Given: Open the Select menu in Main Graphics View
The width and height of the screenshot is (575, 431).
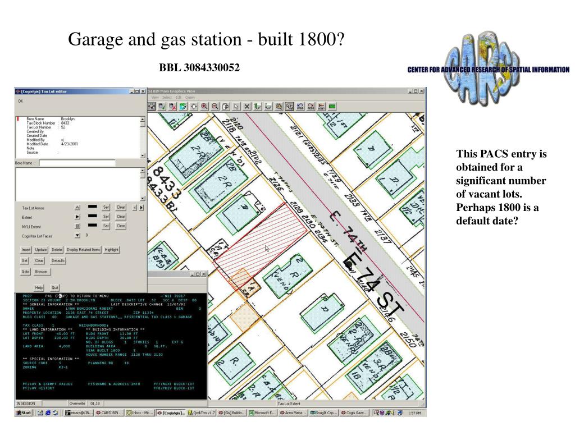Looking at the screenshot, I should click(167, 98).
